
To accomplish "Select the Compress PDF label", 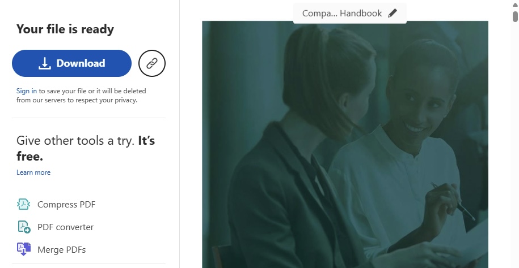I will 66,205.
